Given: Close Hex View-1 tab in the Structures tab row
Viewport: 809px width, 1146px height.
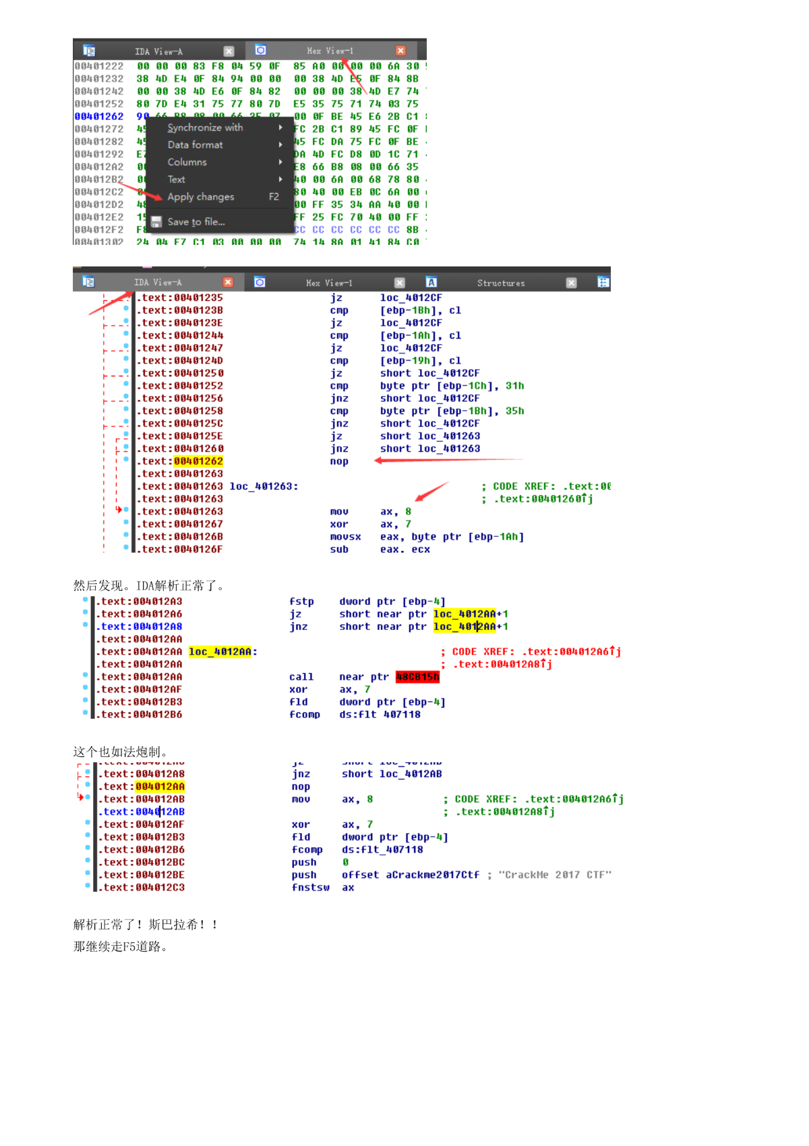Looking at the screenshot, I should point(400,283).
